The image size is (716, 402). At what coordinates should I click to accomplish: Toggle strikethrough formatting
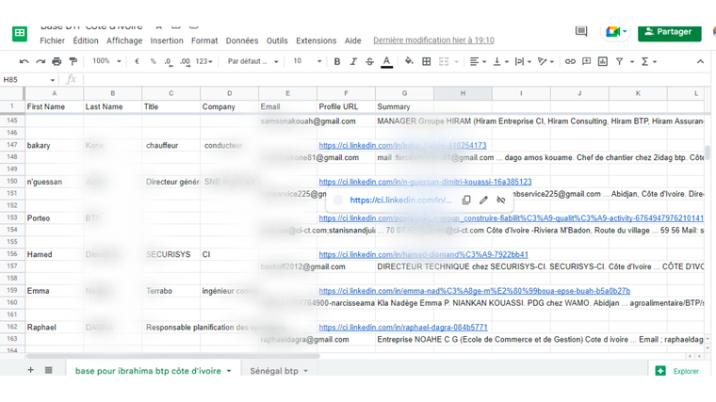pyautogui.click(x=369, y=61)
